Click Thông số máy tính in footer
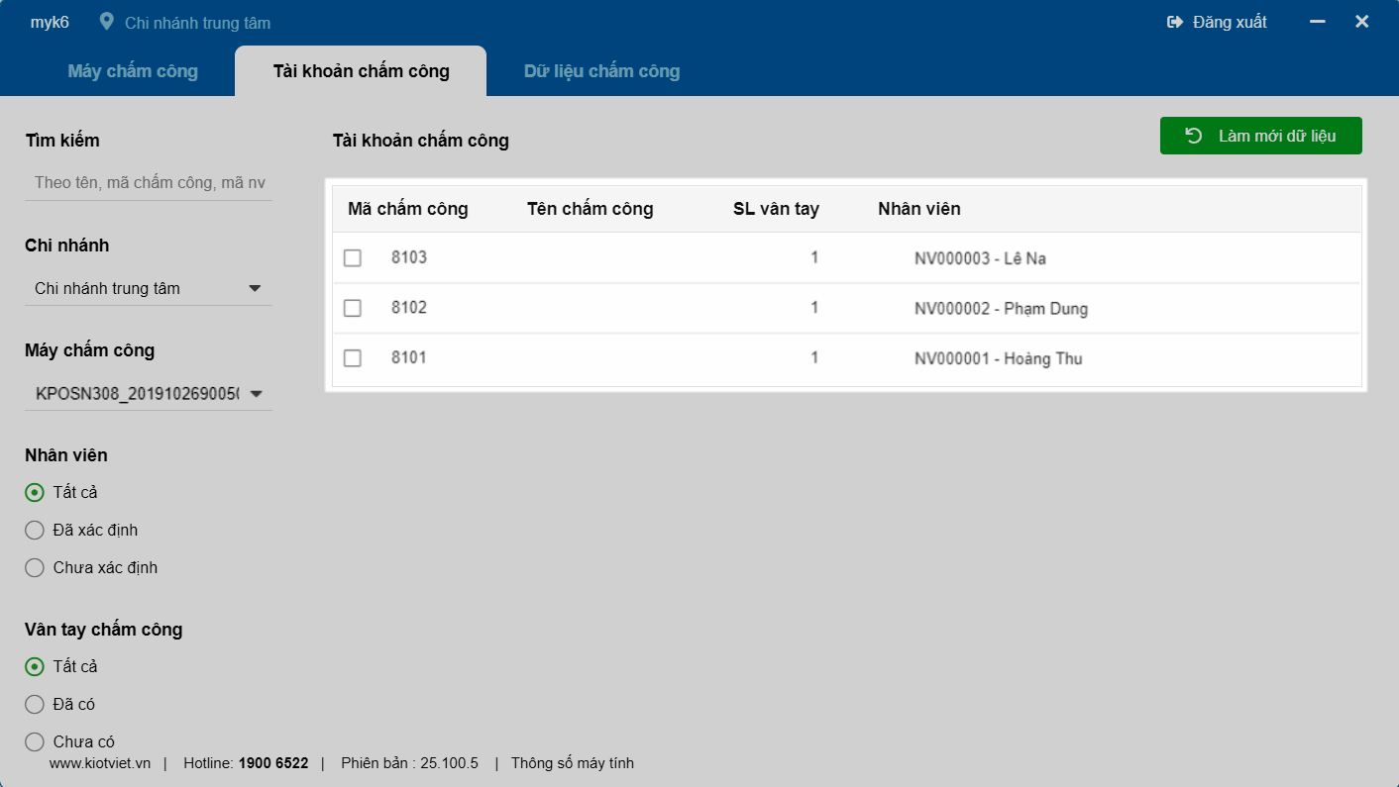 [572, 763]
